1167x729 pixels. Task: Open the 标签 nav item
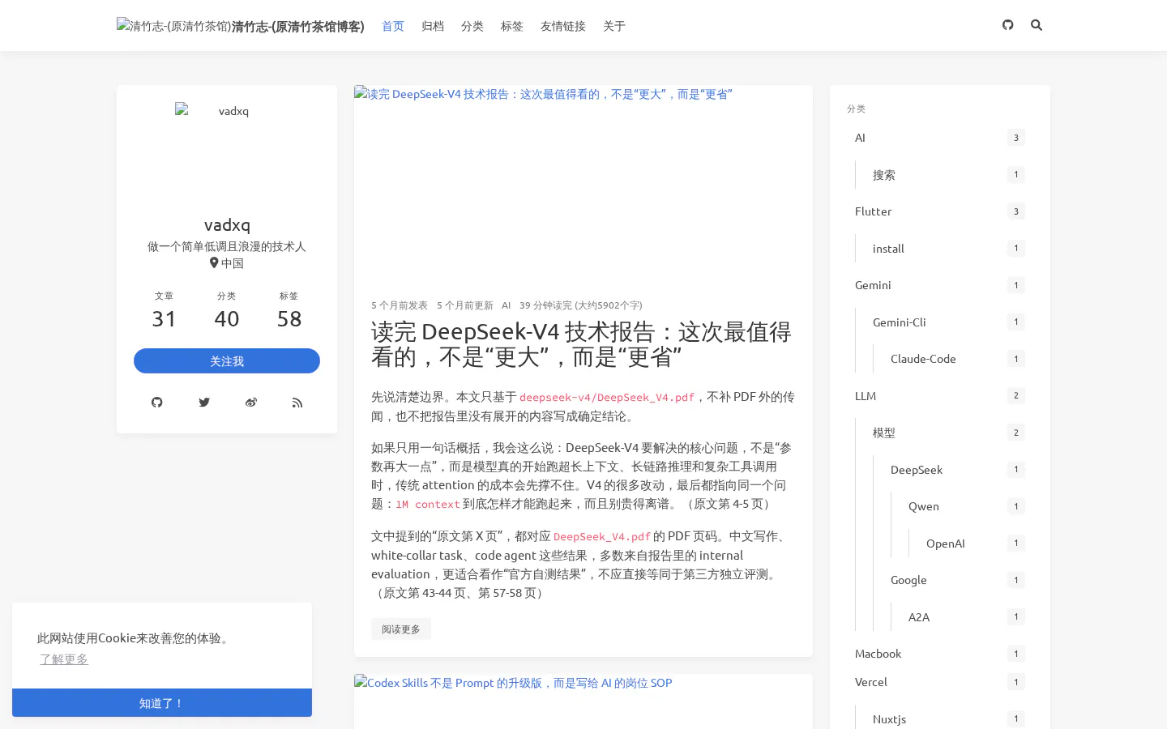(512, 26)
